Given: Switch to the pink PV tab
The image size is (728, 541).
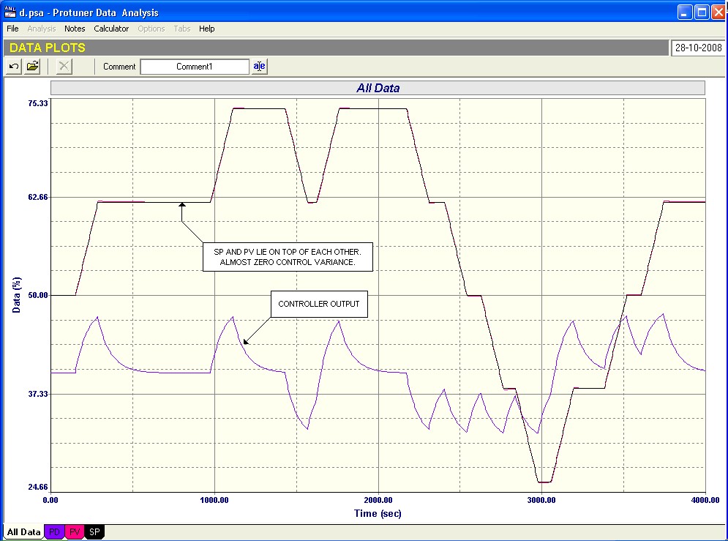Looking at the screenshot, I should pos(75,532).
